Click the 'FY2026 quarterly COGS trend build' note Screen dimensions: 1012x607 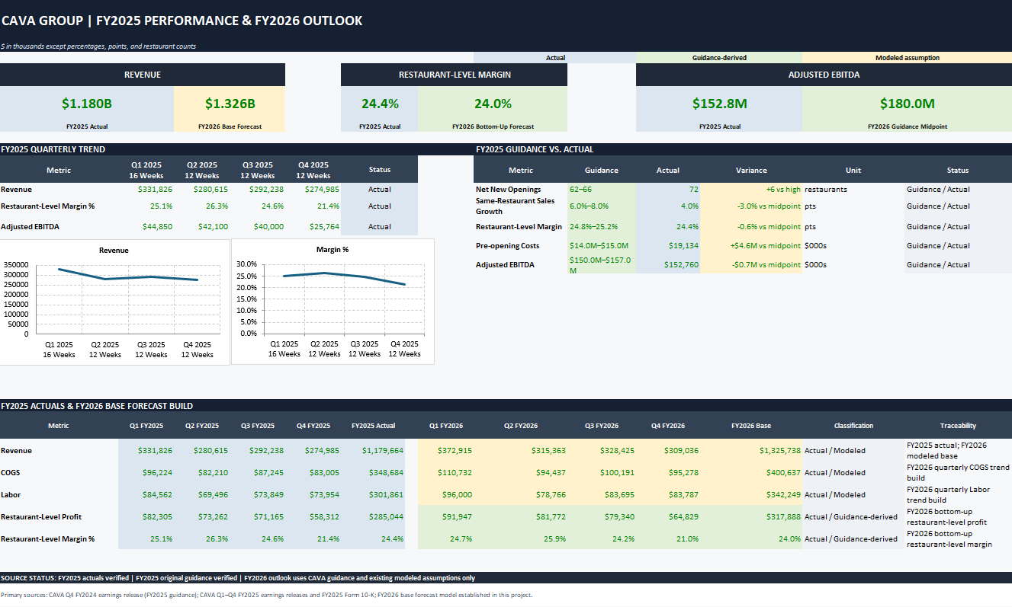coord(958,472)
